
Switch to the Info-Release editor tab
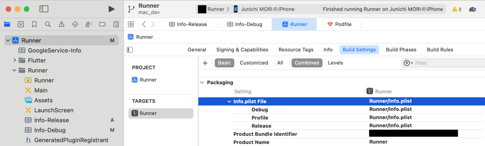click(188, 24)
